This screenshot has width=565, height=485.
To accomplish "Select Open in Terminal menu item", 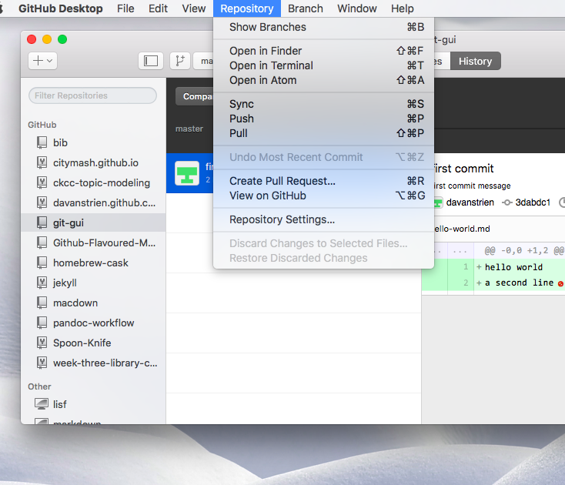I will [271, 65].
